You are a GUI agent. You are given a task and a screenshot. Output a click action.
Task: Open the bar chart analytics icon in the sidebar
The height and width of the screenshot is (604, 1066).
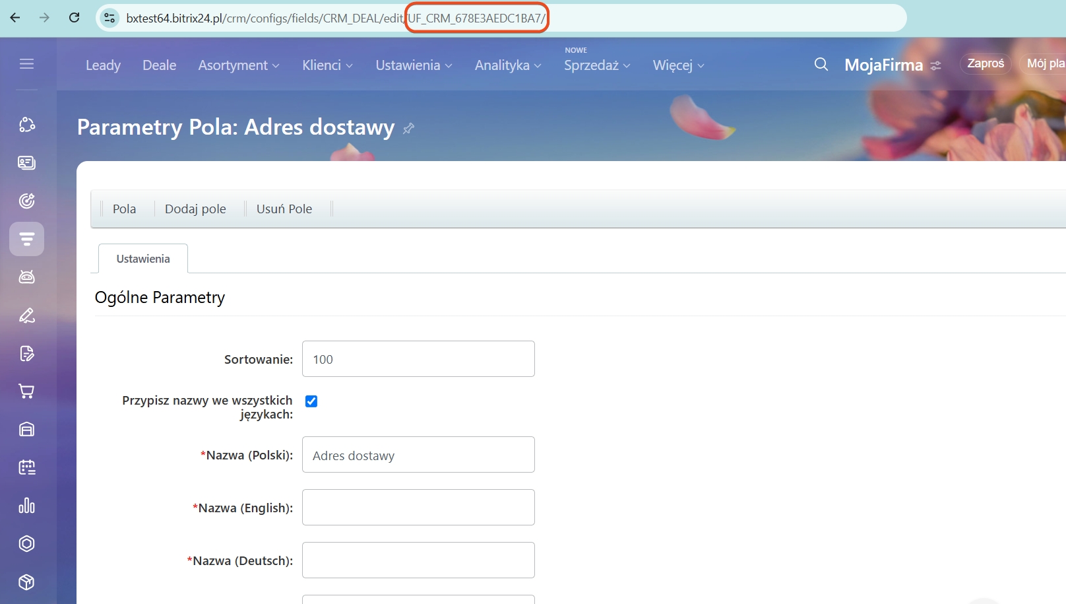26,506
